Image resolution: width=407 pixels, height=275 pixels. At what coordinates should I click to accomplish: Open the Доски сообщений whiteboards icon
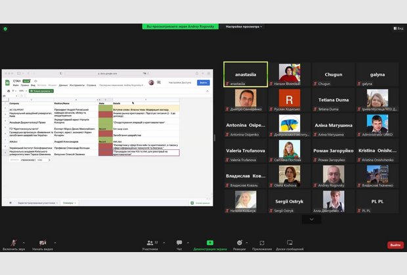[289, 242]
